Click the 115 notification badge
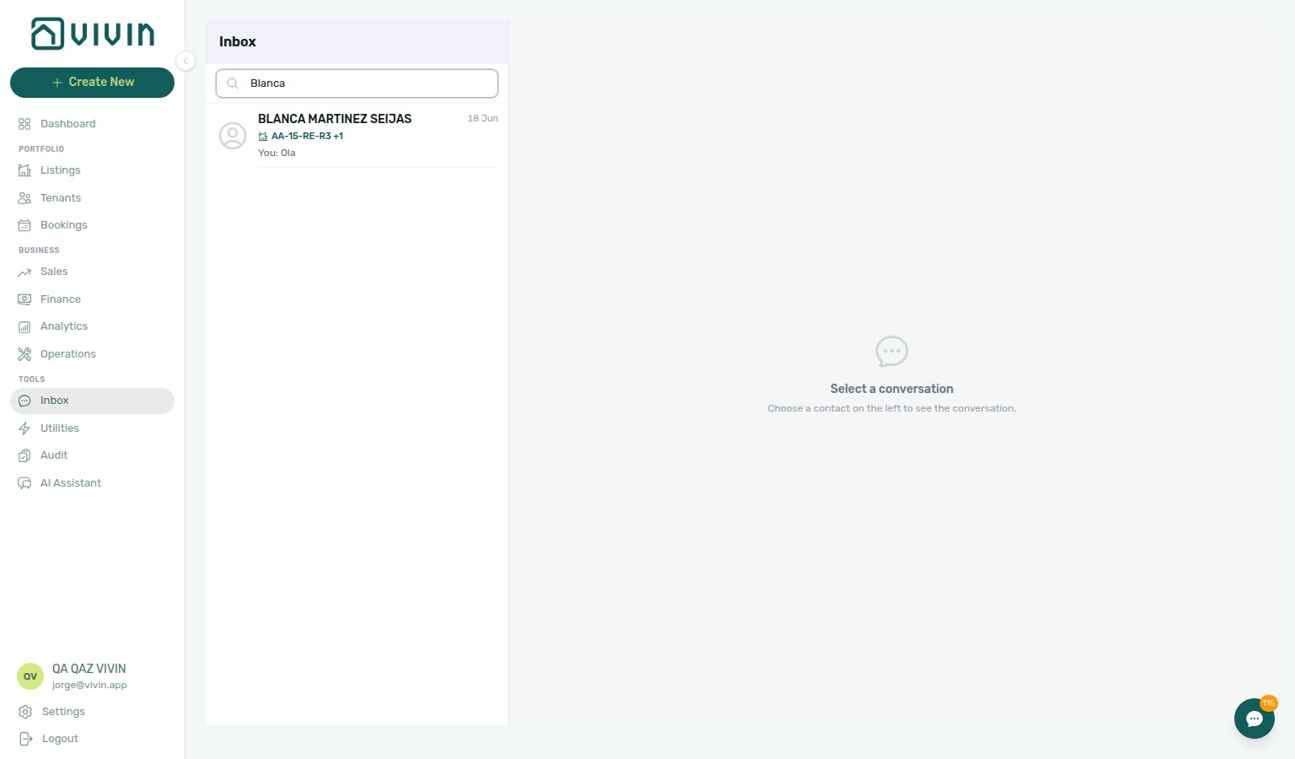The image size is (1295, 759). 1269,703
